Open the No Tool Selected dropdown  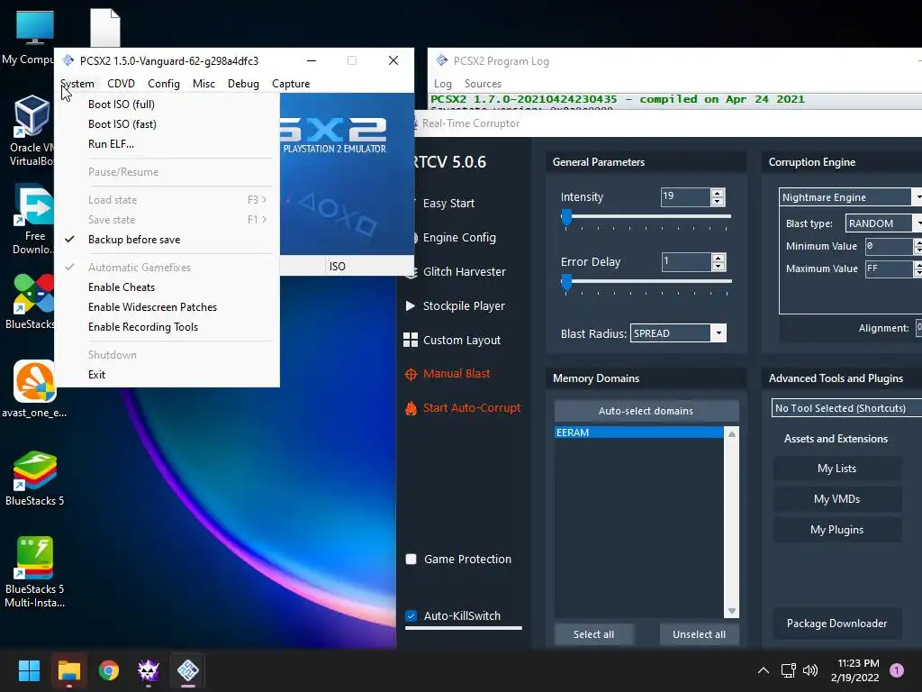coord(846,408)
